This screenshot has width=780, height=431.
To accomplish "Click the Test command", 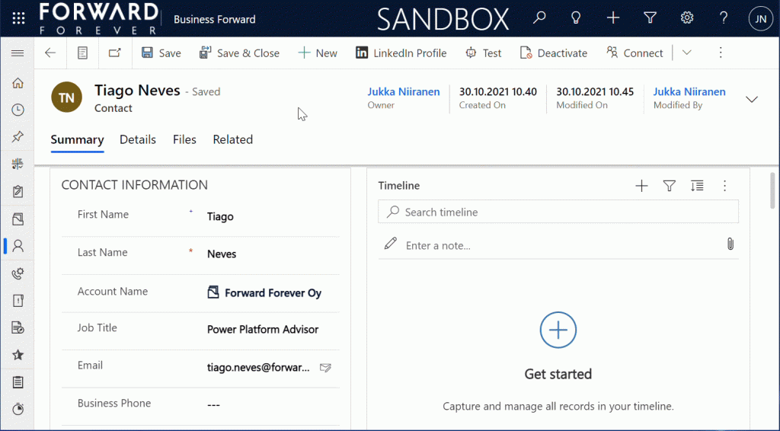I will pyautogui.click(x=484, y=53).
